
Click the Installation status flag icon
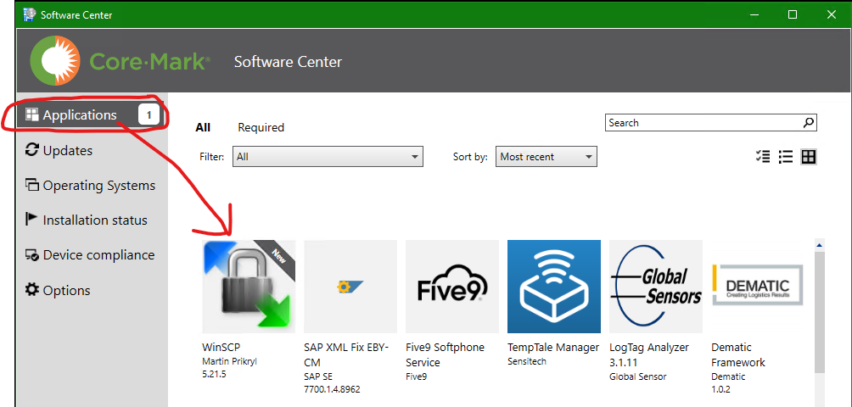point(31,220)
